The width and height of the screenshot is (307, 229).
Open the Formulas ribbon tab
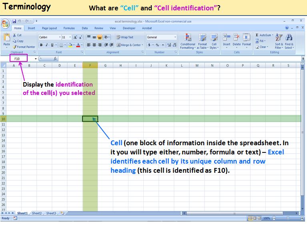click(69, 28)
